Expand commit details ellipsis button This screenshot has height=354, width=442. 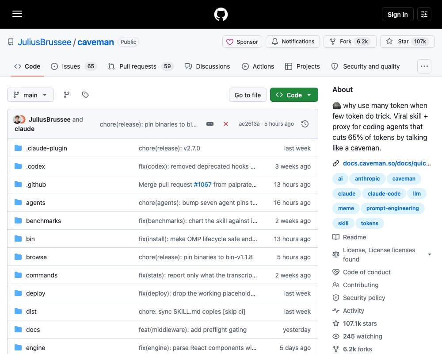point(210,124)
